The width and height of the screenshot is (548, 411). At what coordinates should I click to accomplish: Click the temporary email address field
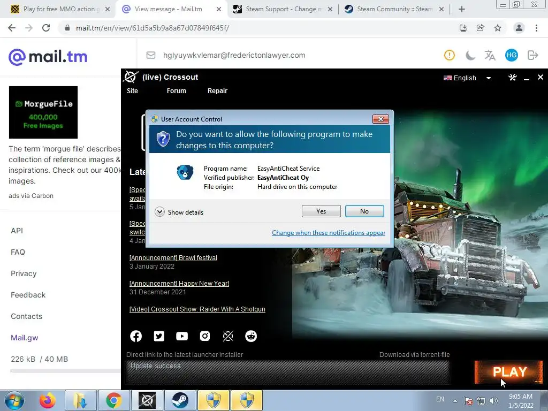pyautogui.click(x=234, y=55)
